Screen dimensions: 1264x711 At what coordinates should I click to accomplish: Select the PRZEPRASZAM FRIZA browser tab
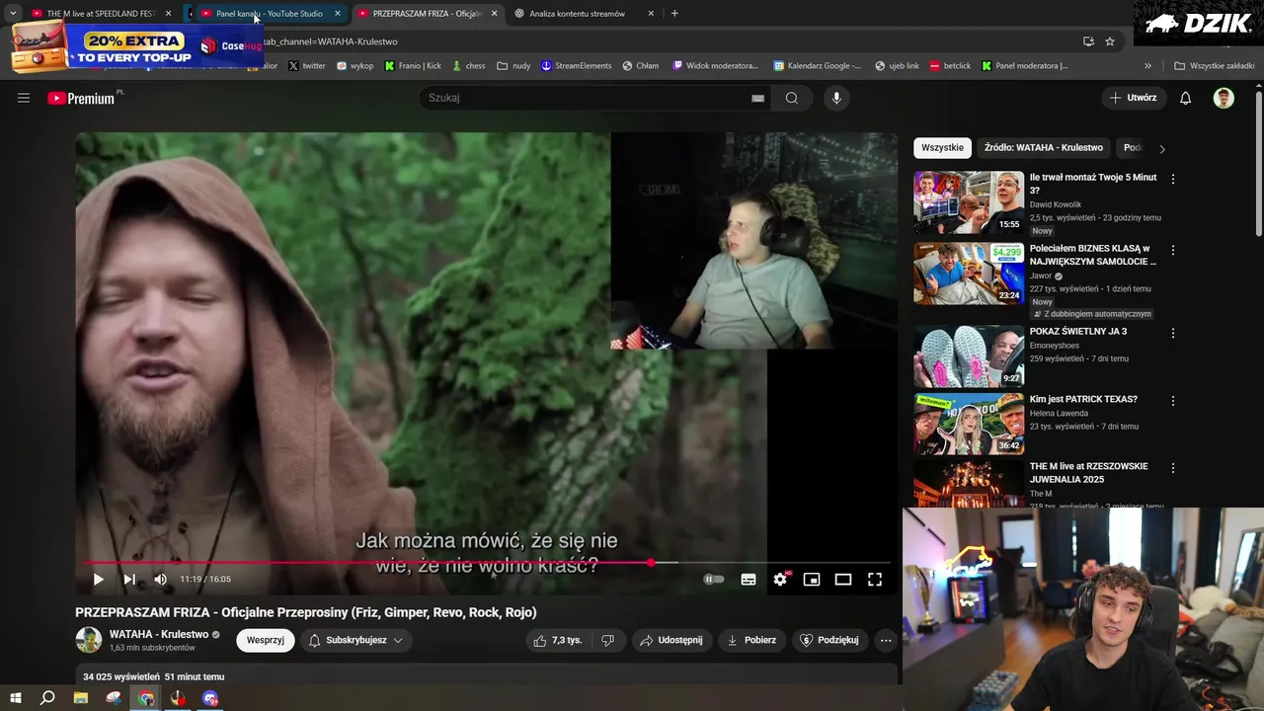(x=427, y=14)
